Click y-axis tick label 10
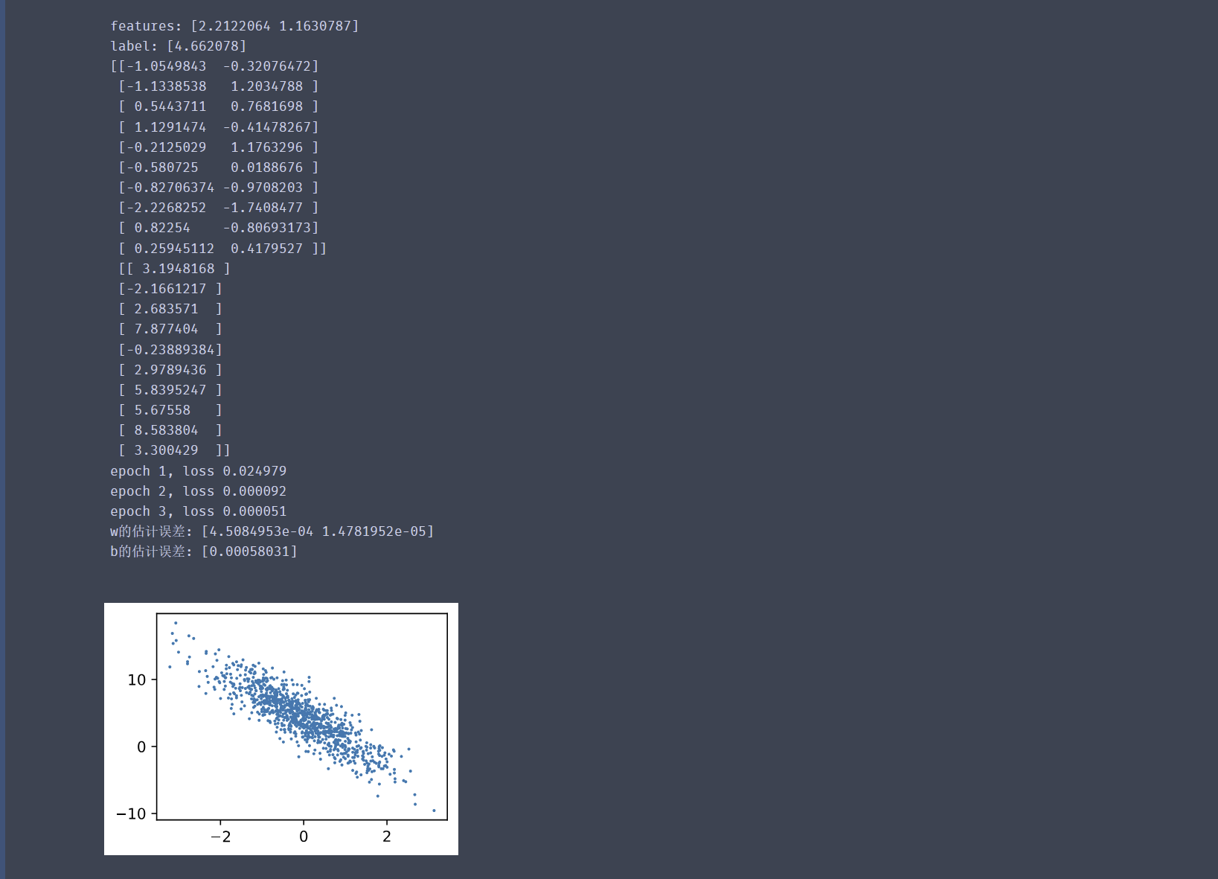The height and width of the screenshot is (879, 1218). 137,680
